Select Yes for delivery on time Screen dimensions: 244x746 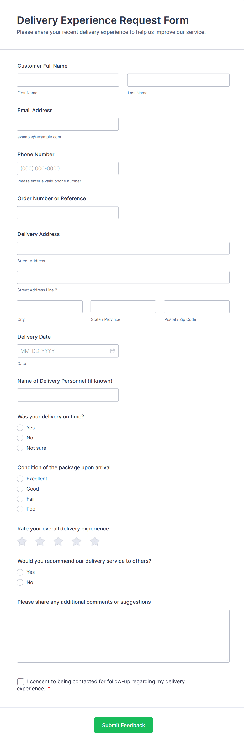[20, 428]
